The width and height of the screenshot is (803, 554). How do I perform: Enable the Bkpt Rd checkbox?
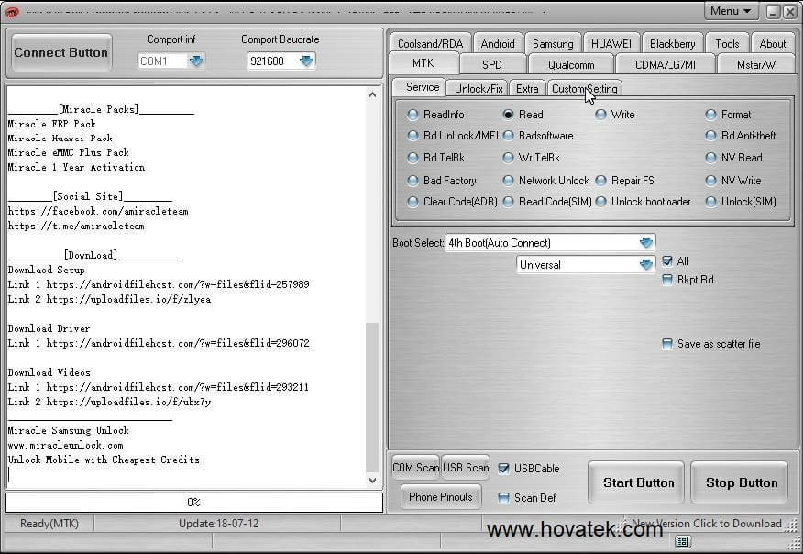pyautogui.click(x=667, y=280)
